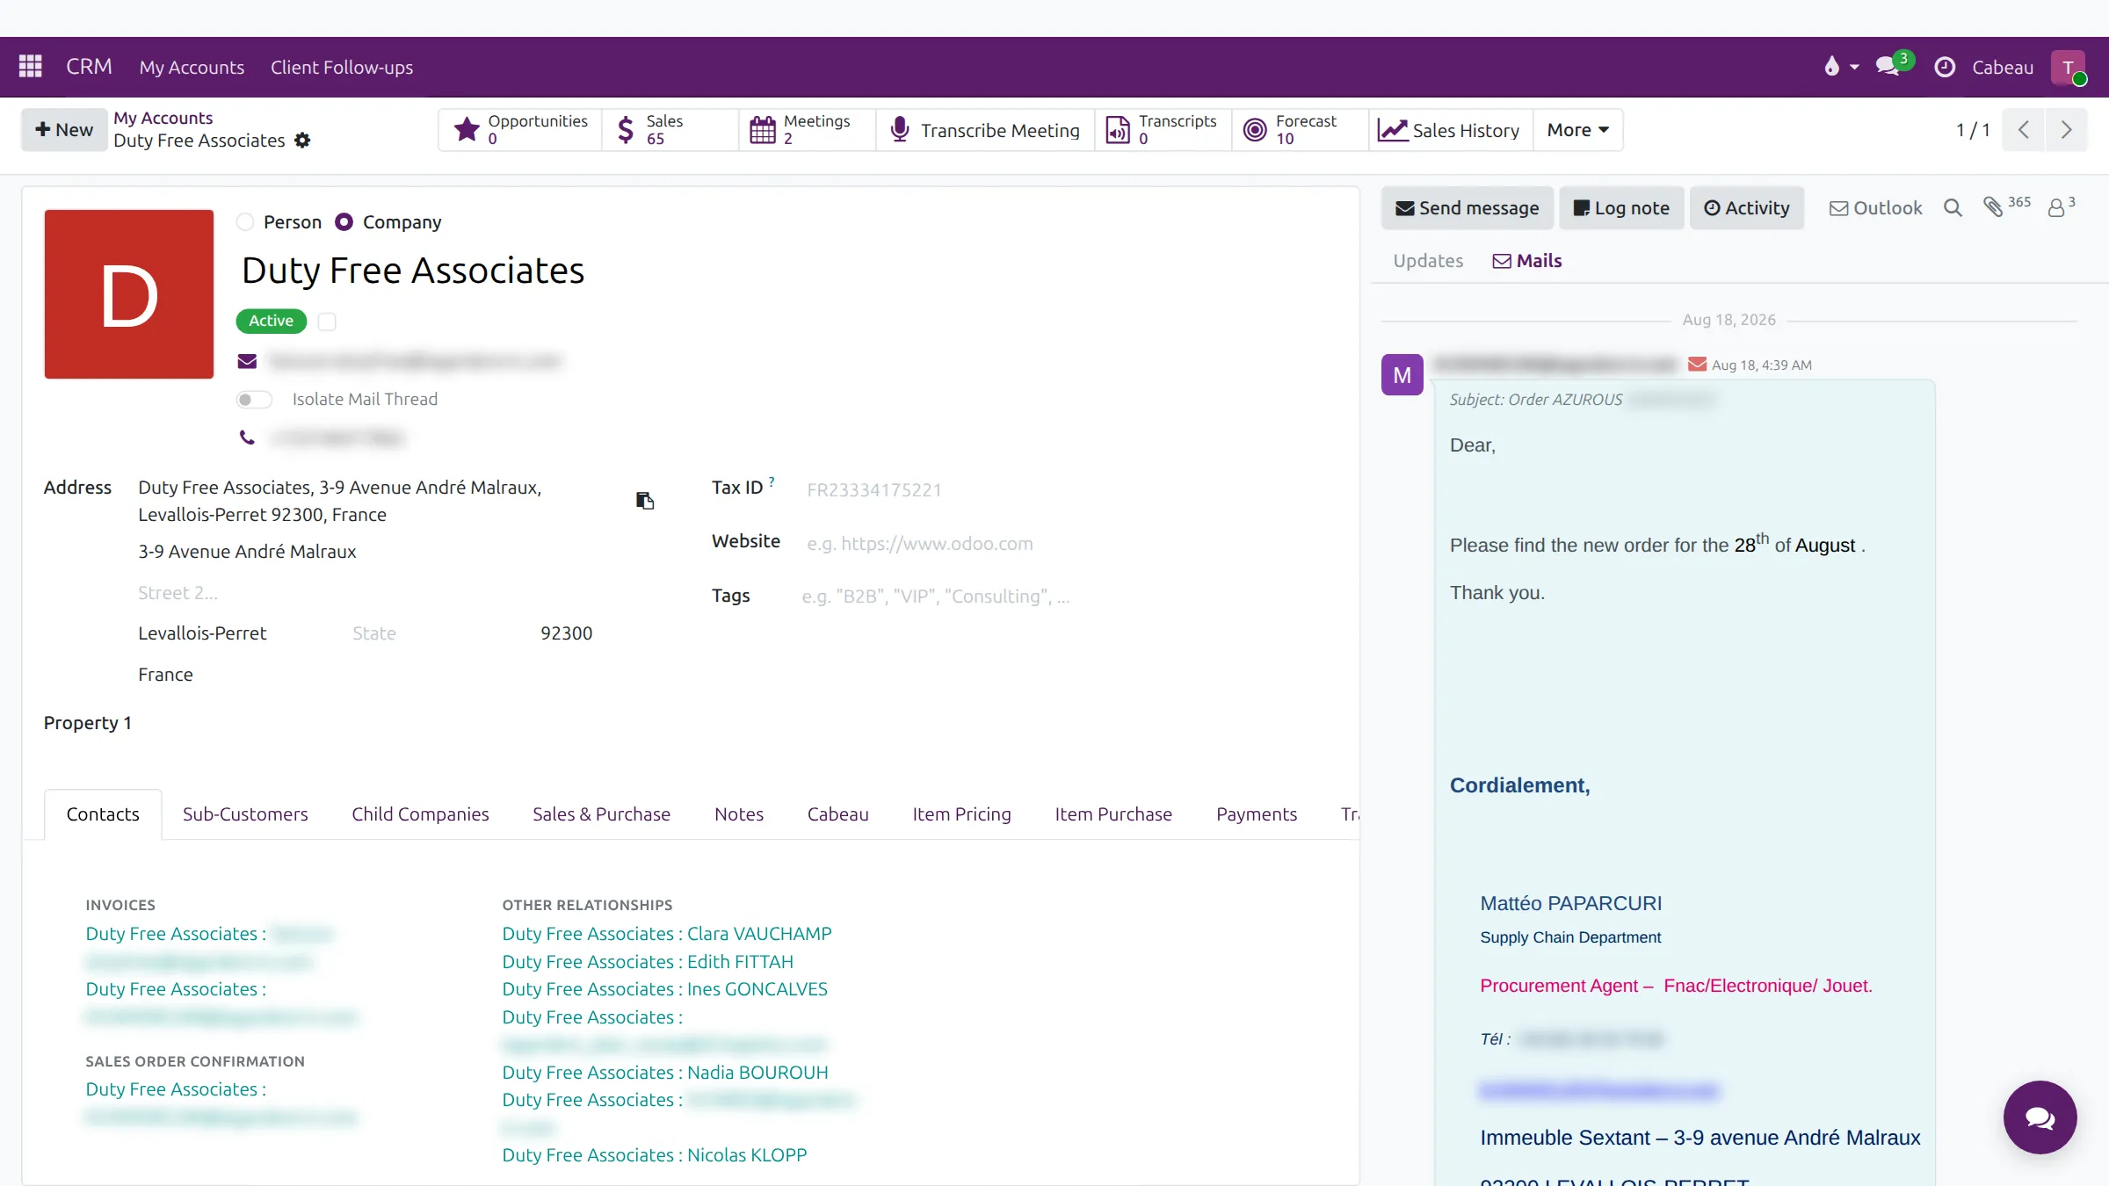Open Opportunities star stat button
The image size is (2109, 1186).
[x=520, y=130]
